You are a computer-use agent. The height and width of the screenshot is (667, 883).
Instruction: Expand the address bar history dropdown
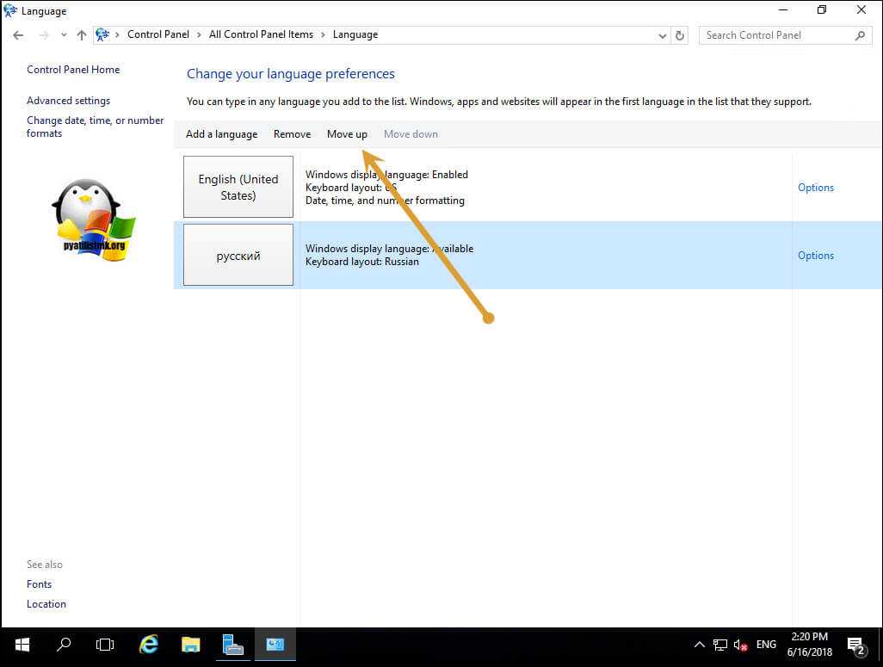(662, 35)
